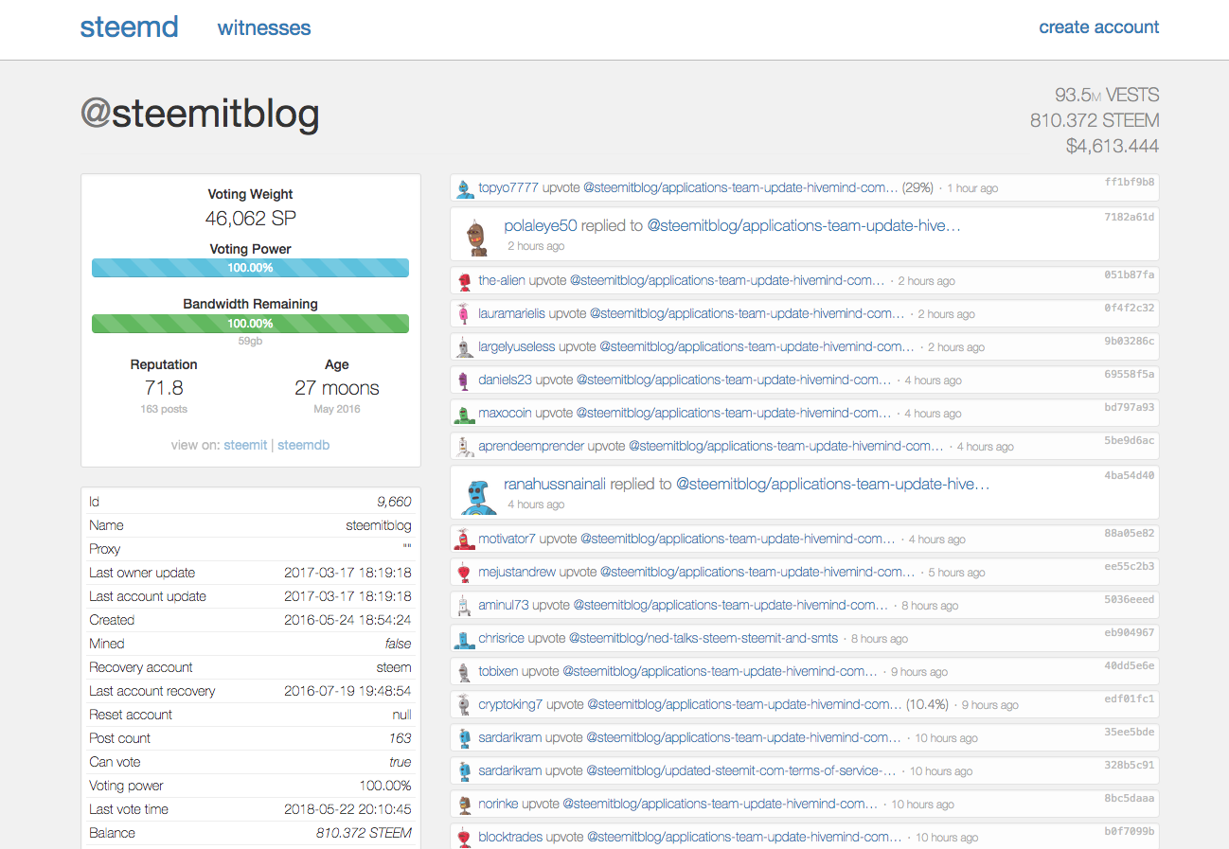Click the '27 moons' age value
The height and width of the screenshot is (849, 1229).
tap(337, 388)
